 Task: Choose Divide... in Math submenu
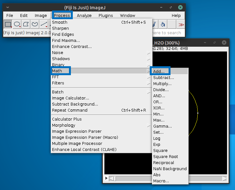[x=170, y=90]
